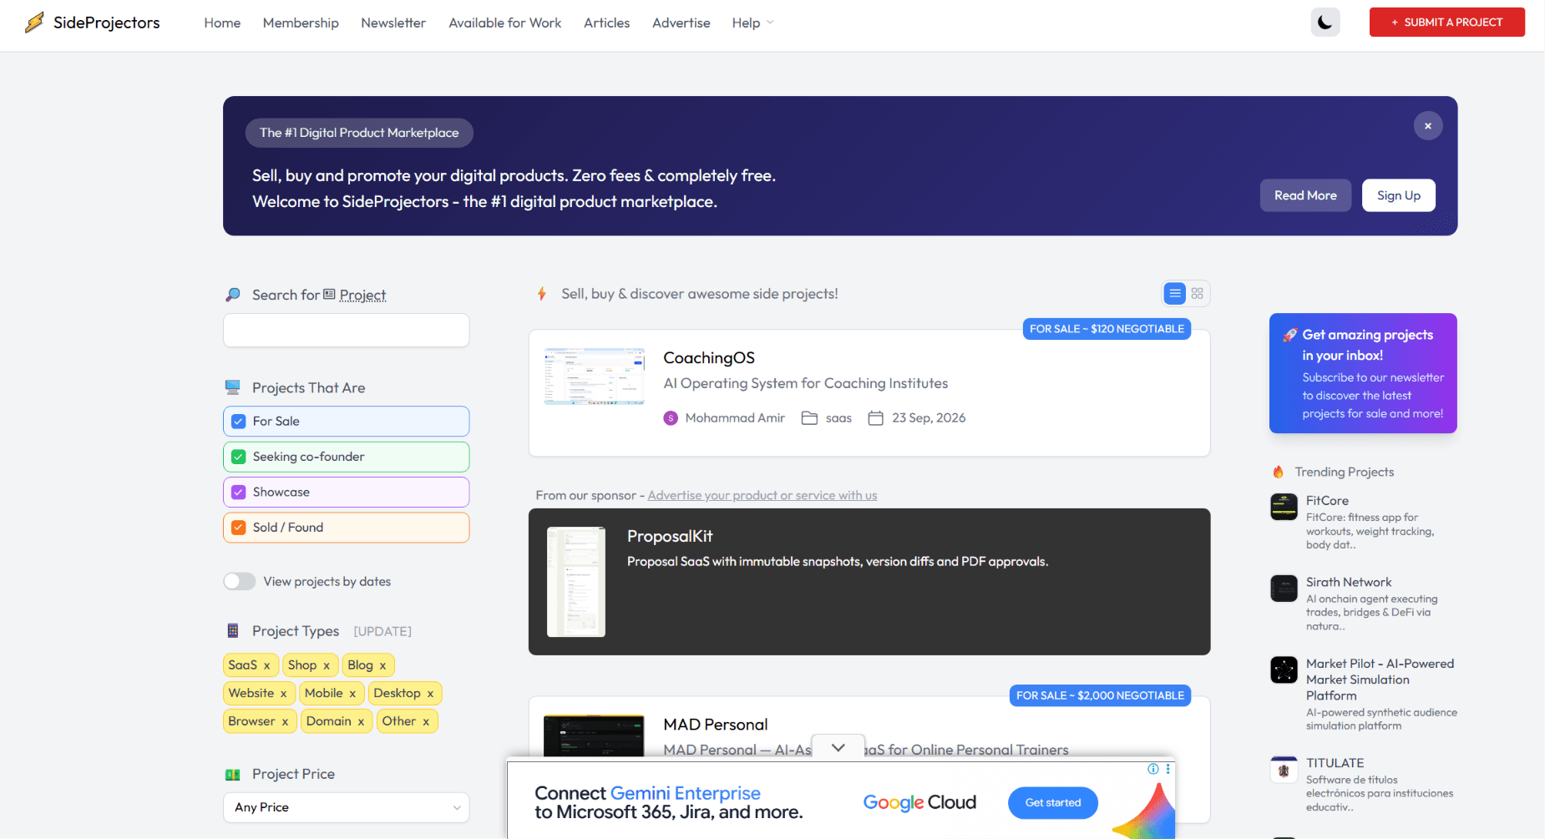Remove the Mobile project type tag
Image resolution: width=1545 pixels, height=839 pixels.
[x=352, y=695]
